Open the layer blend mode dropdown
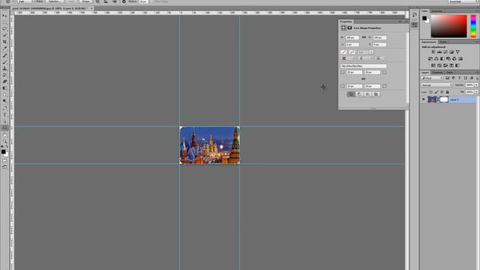The width and height of the screenshot is (480, 270). (x=436, y=85)
